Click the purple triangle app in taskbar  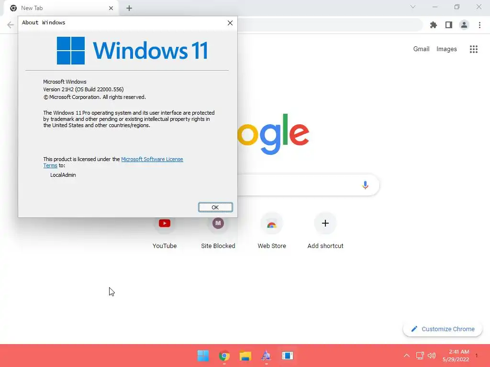click(x=266, y=356)
